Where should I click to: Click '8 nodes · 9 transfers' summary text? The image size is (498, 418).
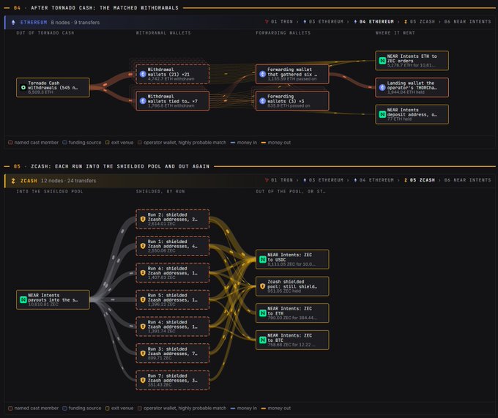[75, 22]
